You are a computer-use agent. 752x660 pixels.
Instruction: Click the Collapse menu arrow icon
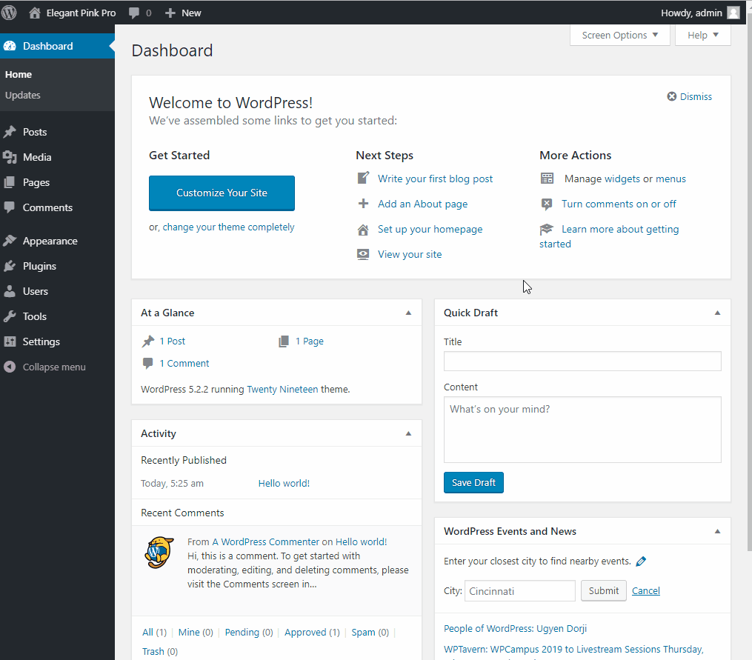(10, 367)
